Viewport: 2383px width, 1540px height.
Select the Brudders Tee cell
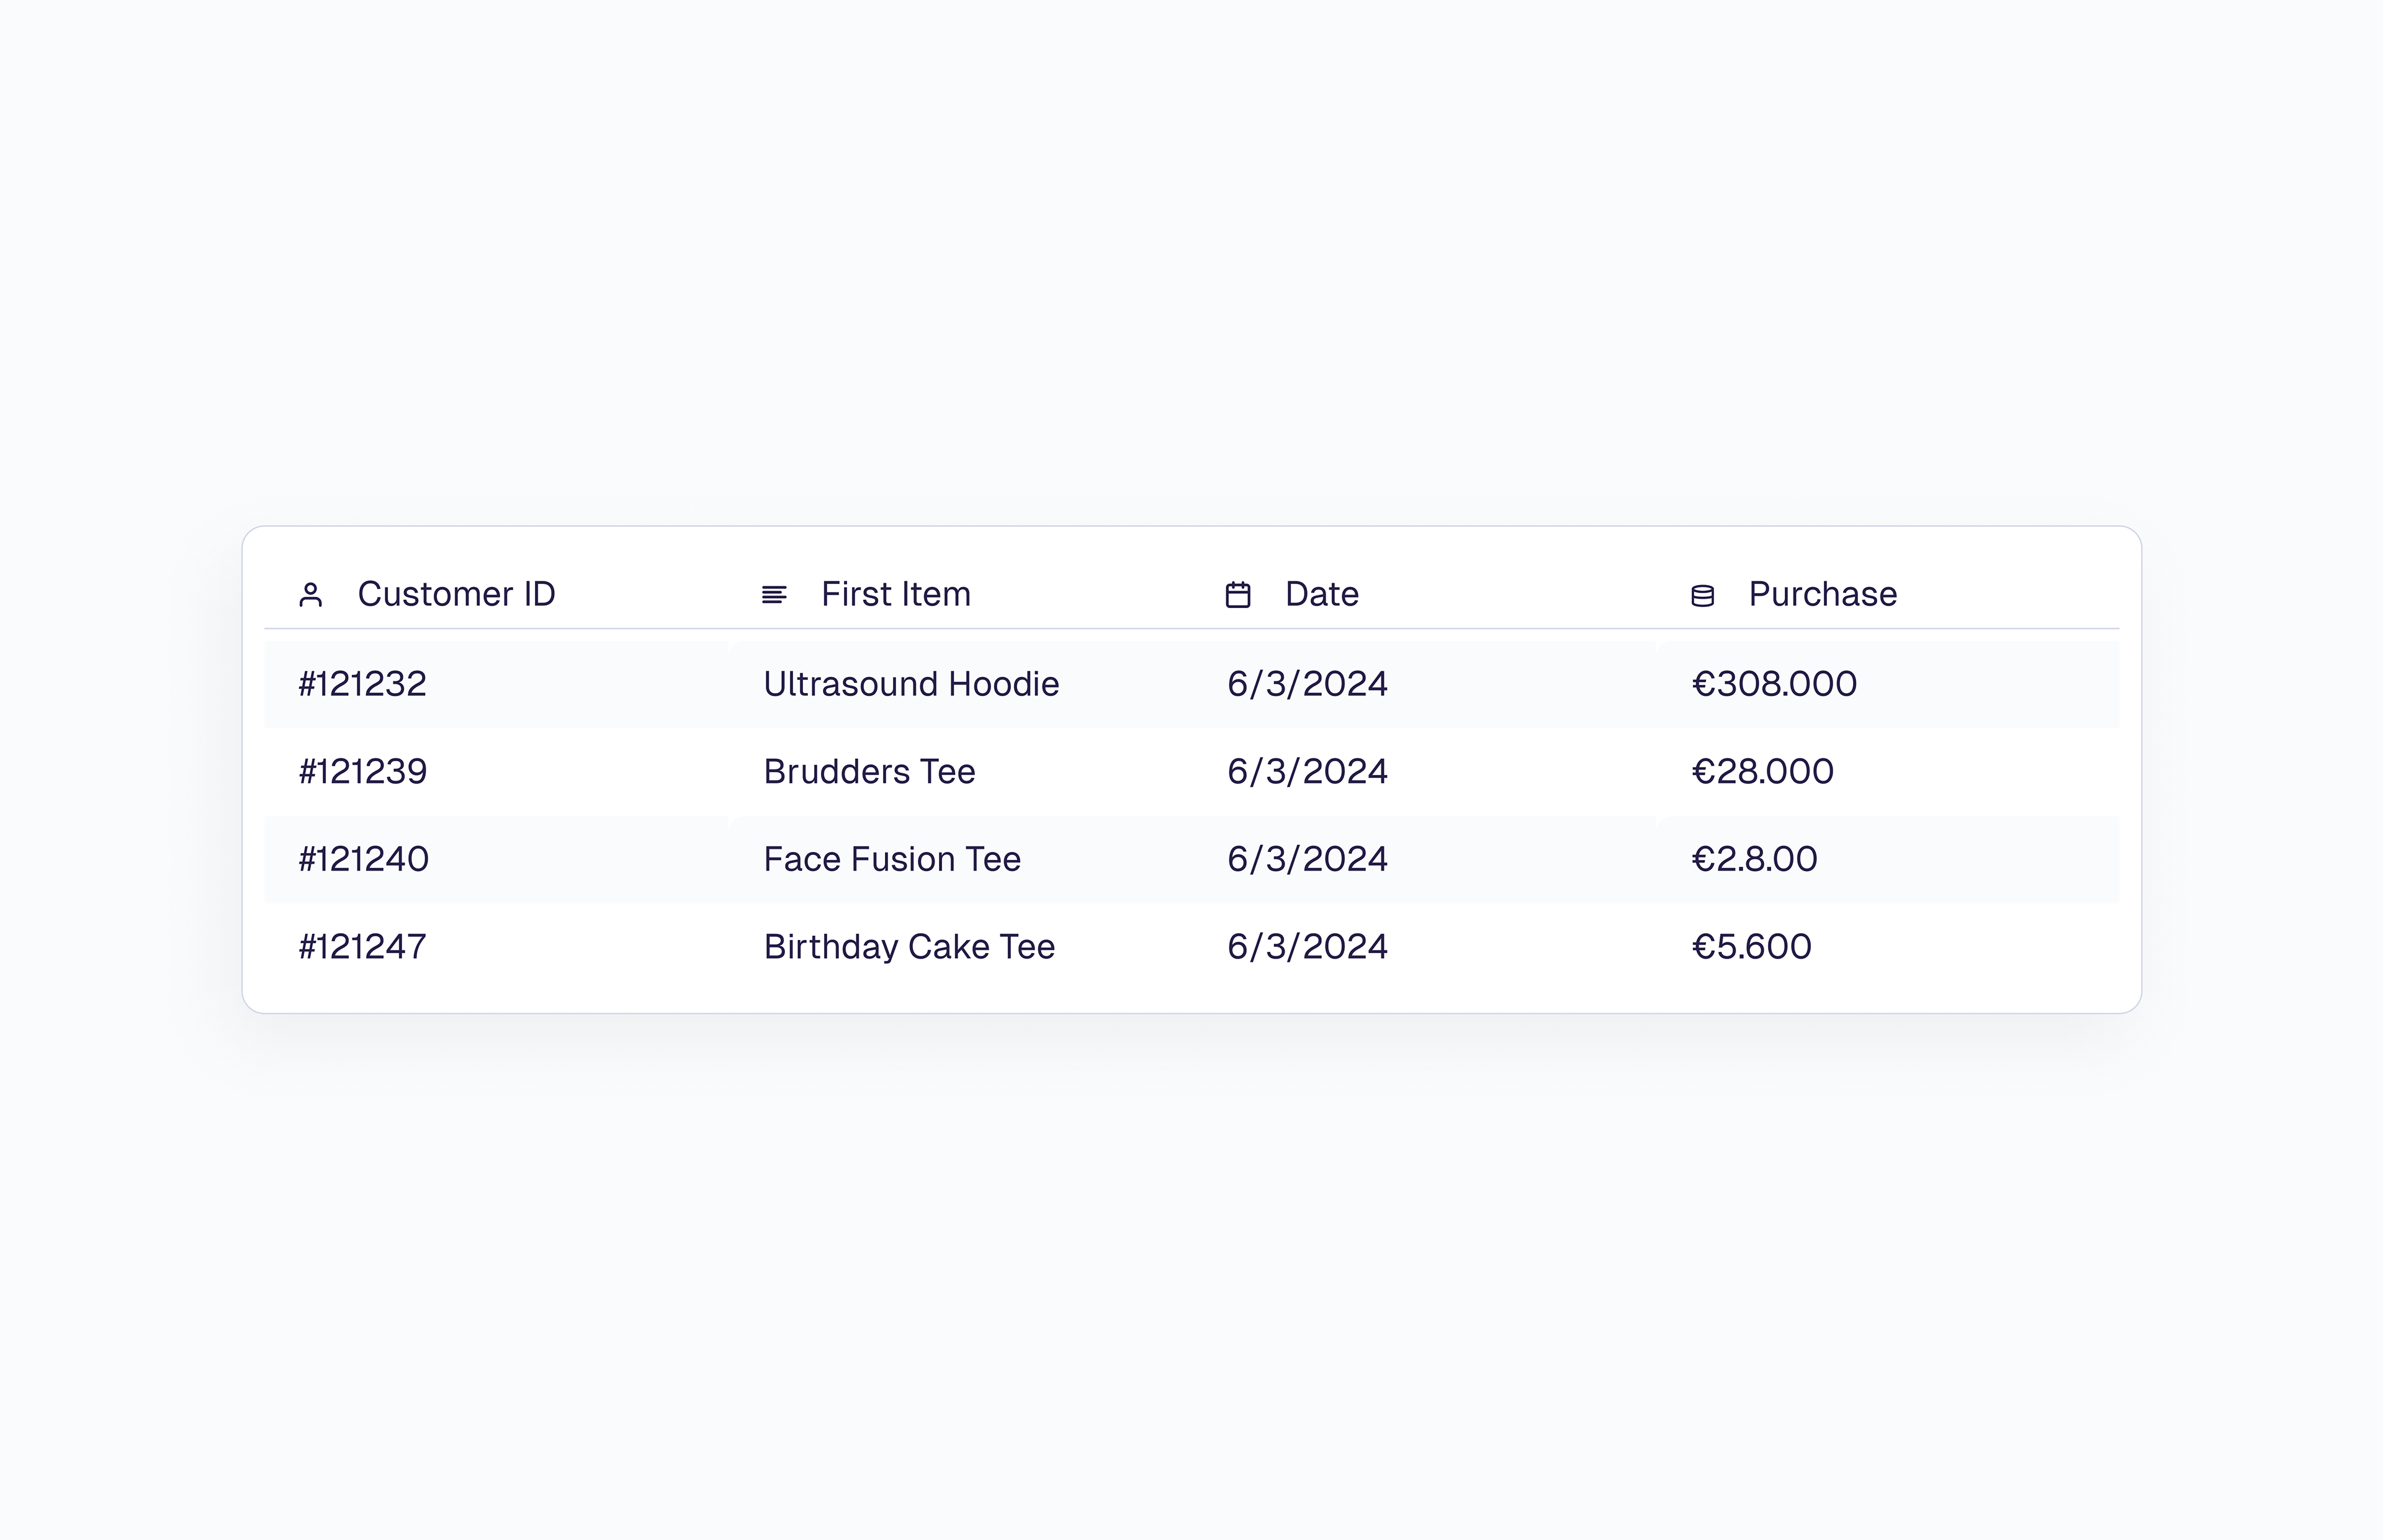point(869,772)
